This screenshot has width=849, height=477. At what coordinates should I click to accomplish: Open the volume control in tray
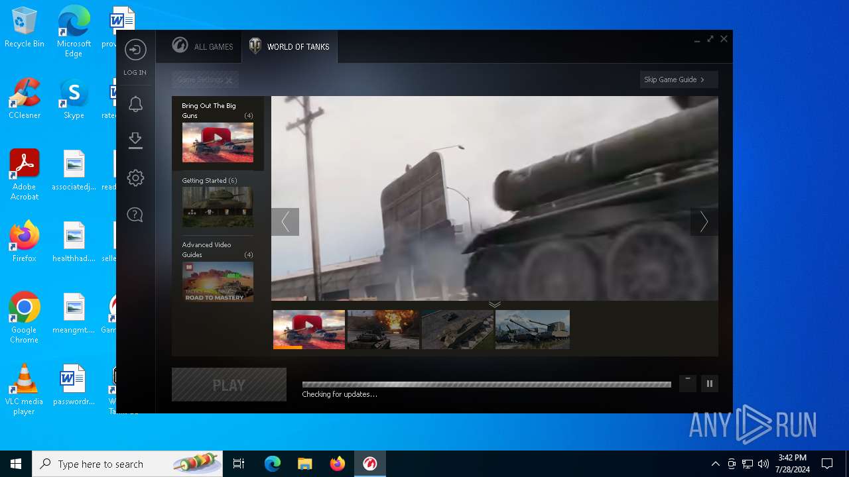[x=763, y=464]
